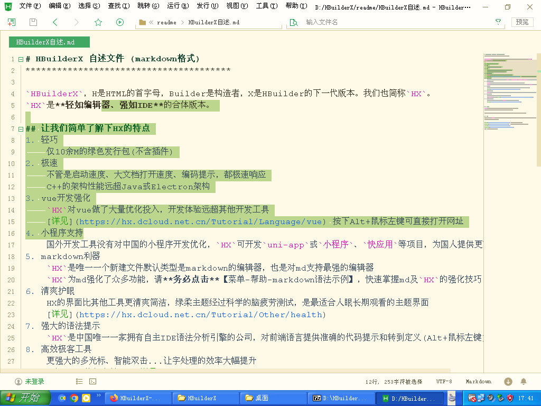The image size is (541, 406).
Task: Open notifications via the bell icon
Action: coord(524,381)
